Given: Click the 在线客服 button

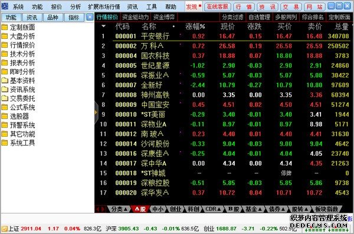Looking at the screenshot, I should pos(217,6).
